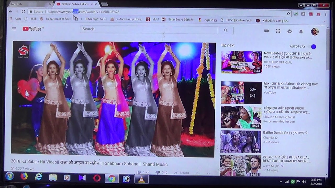Open the YouTube apps grid icon

tap(278, 31)
